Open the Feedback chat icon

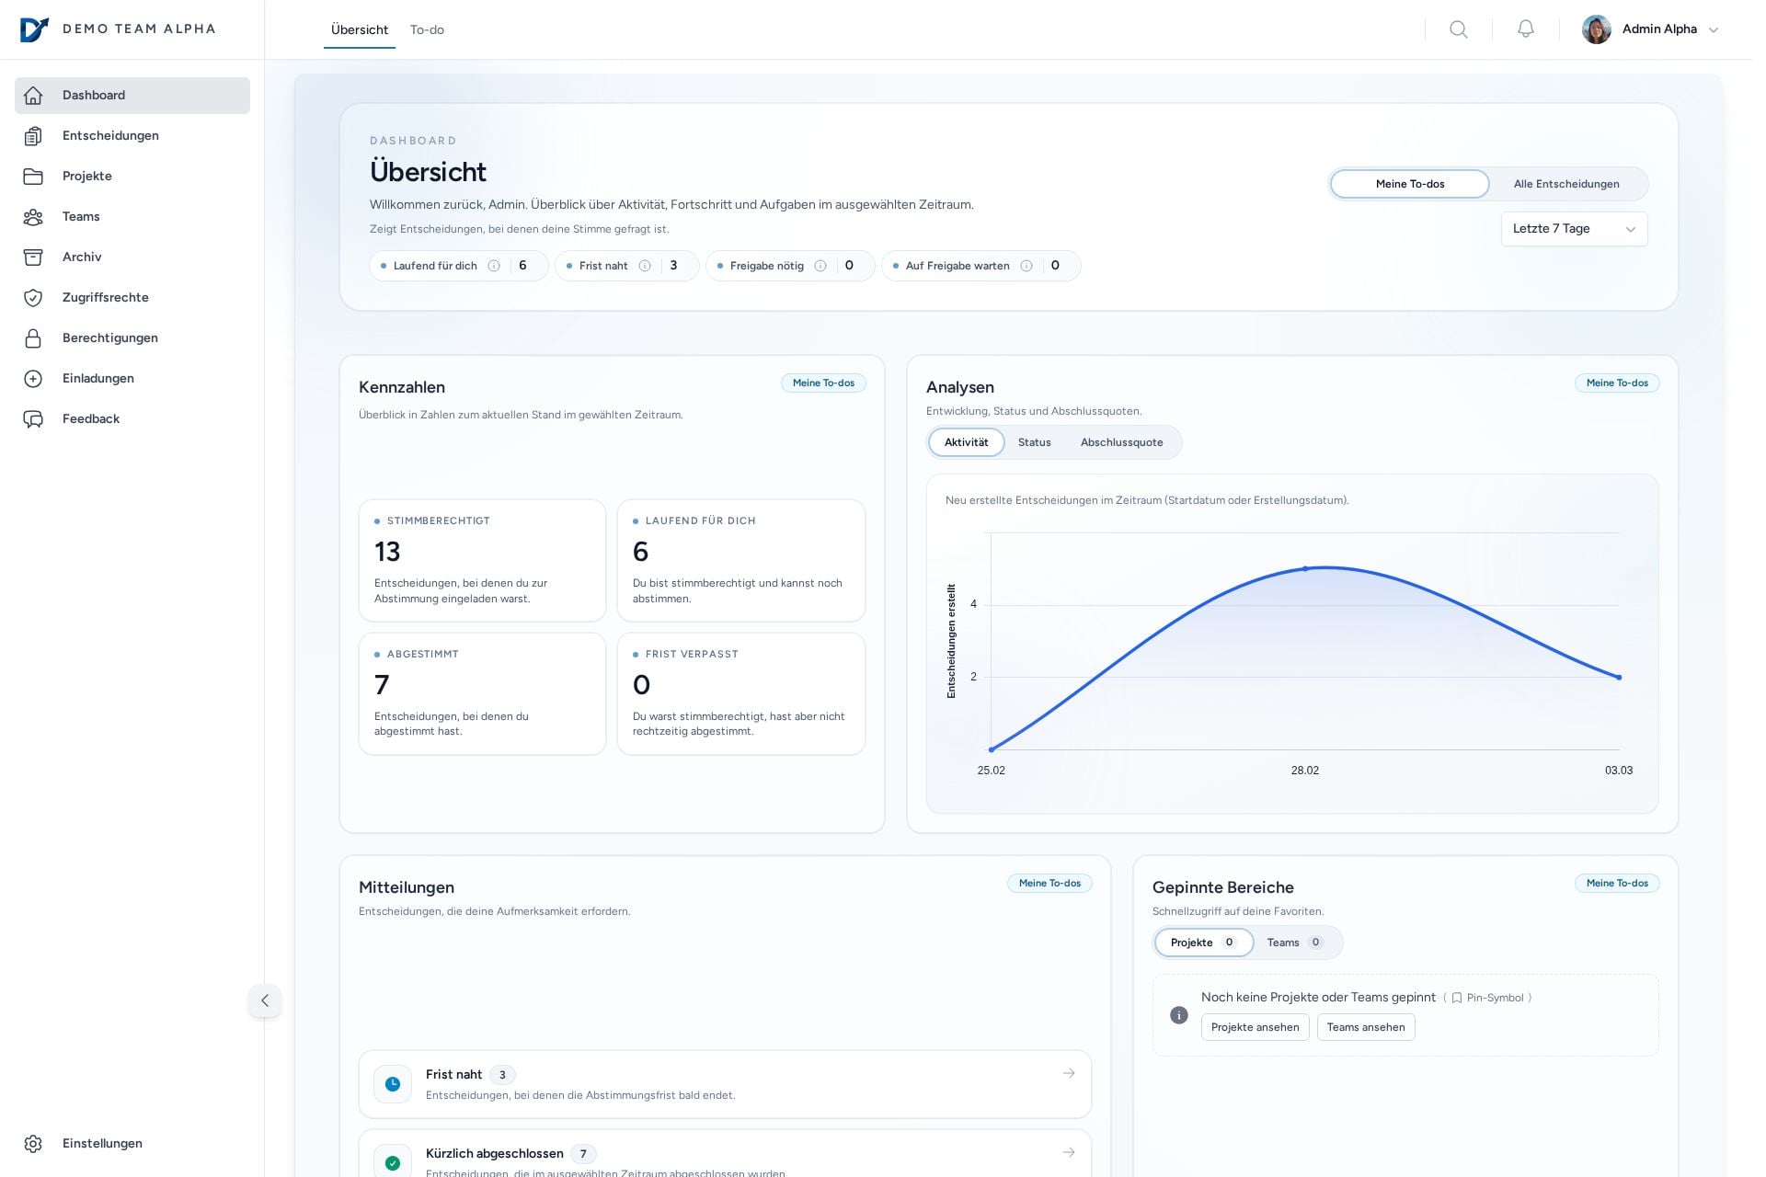(x=33, y=419)
